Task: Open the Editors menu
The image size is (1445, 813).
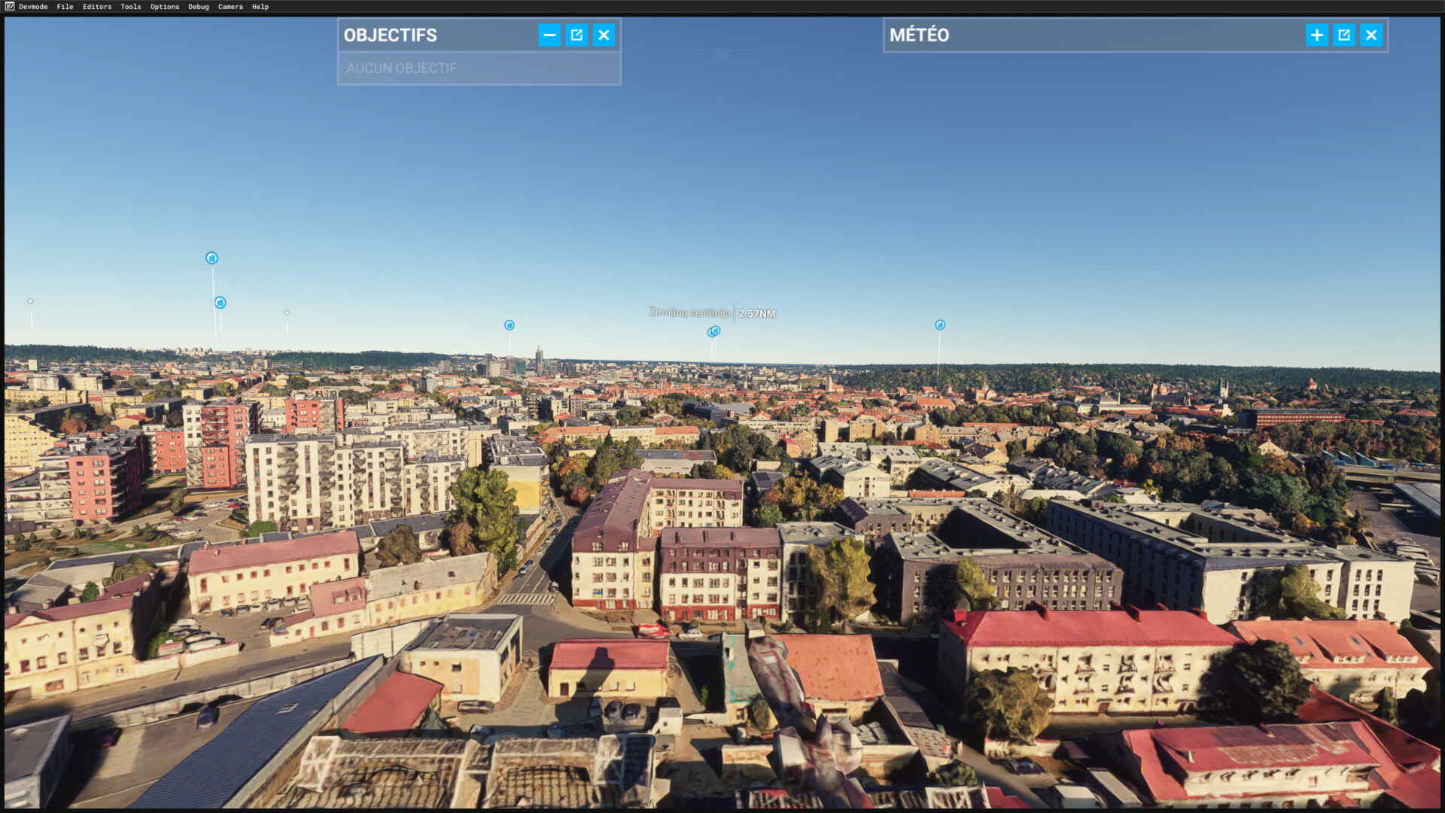Action: pyautogui.click(x=97, y=7)
